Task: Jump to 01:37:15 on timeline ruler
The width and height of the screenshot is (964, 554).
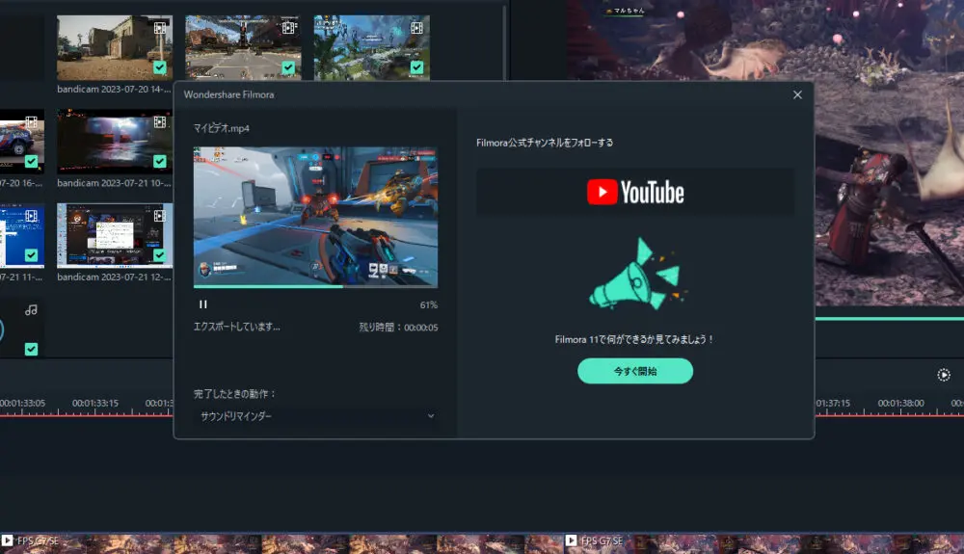Action: tap(833, 404)
